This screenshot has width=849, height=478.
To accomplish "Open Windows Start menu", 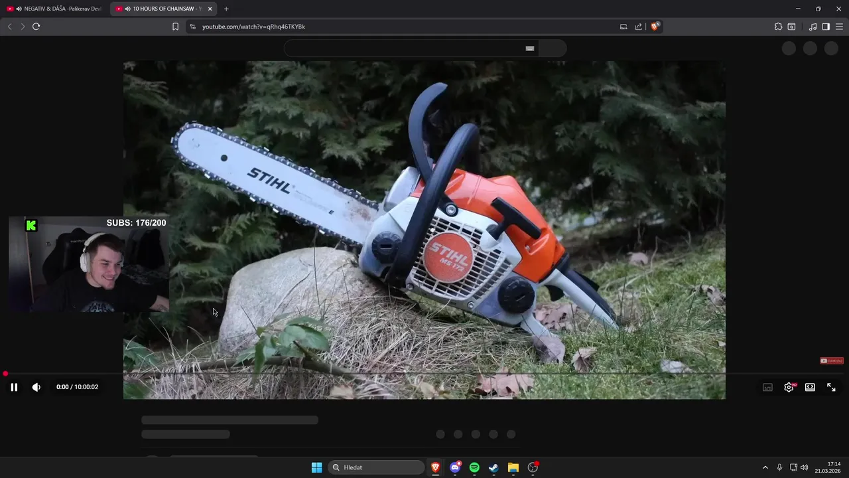I will (x=317, y=467).
